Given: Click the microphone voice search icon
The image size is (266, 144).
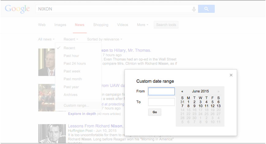Looking at the screenshot, I should tap(194, 9).
